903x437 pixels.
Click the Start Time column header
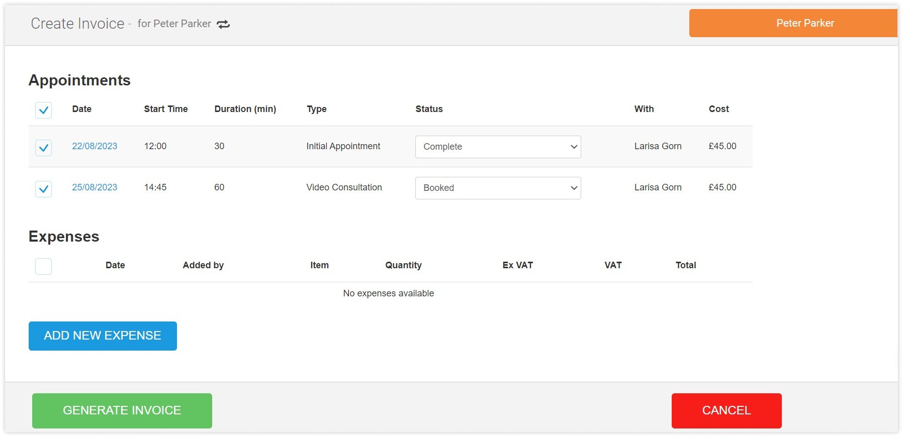165,109
